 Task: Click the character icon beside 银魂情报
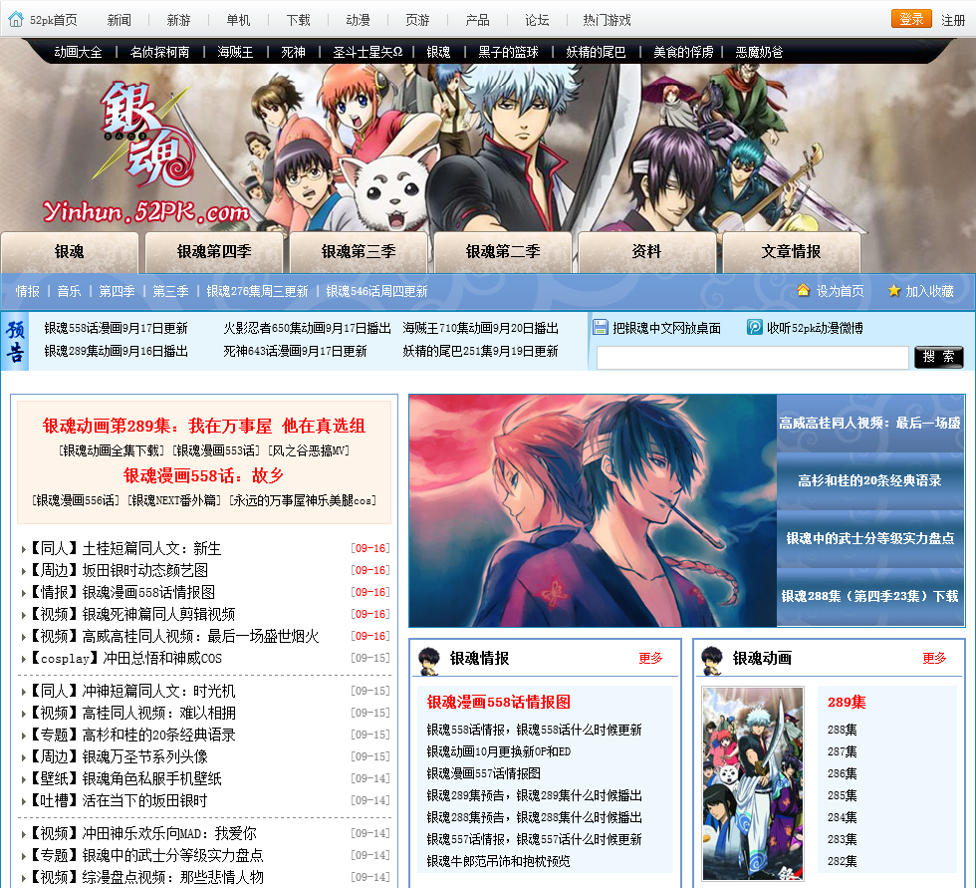(429, 661)
